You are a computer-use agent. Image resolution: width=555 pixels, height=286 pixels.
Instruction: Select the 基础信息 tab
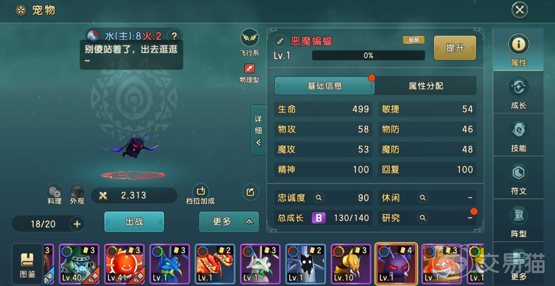324,86
